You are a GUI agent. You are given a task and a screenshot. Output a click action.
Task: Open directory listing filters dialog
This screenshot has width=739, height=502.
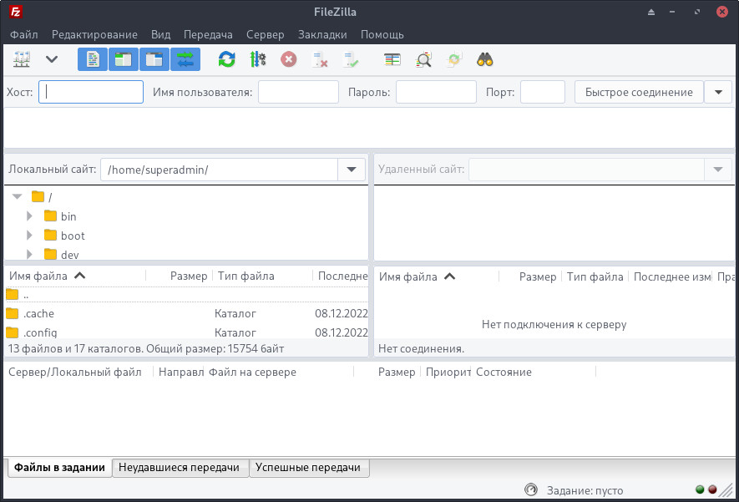click(x=392, y=60)
